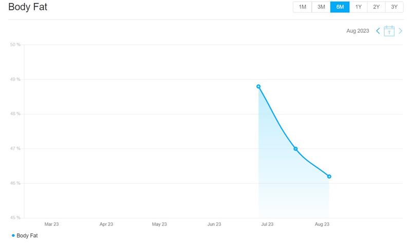Go to previous period with left chevron
The image size is (411, 244).
[378, 31]
